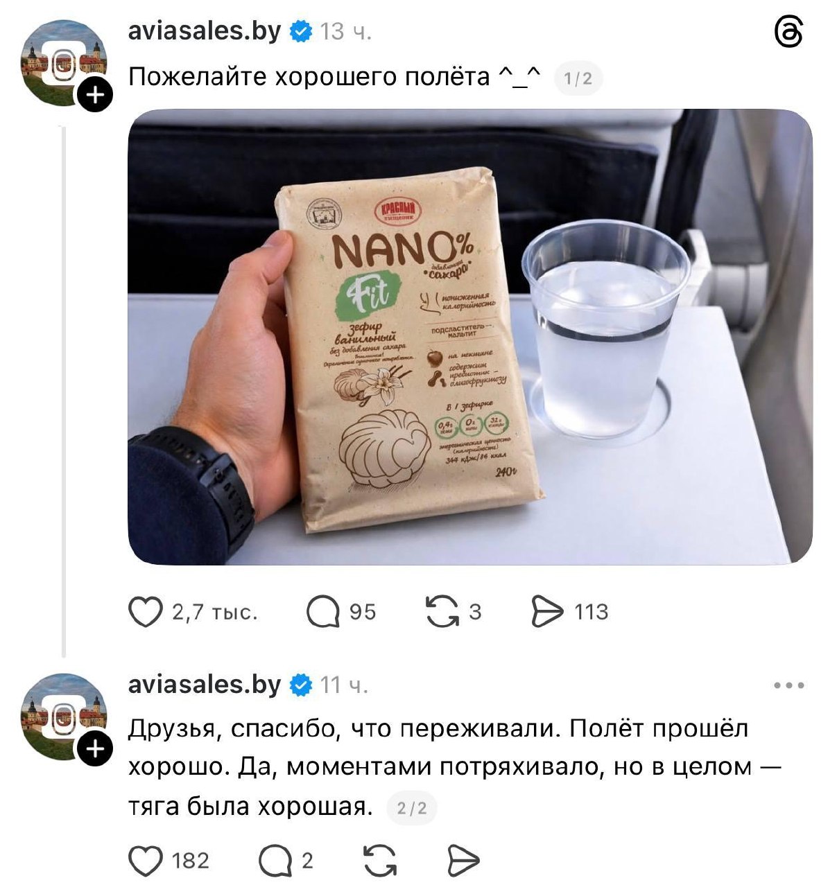
Task: Share the second post via send icon
Action: pos(463,861)
